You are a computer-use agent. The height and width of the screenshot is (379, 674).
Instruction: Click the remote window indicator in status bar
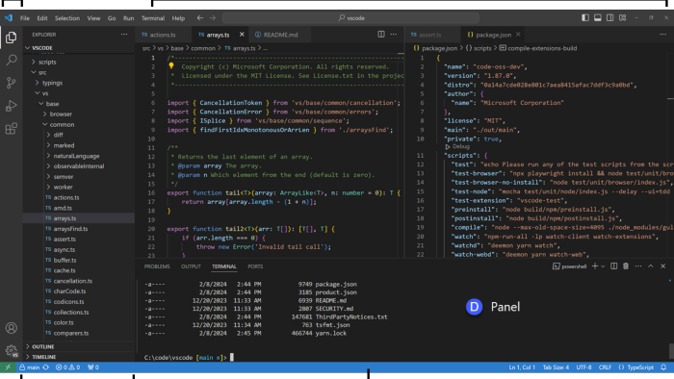8,367
